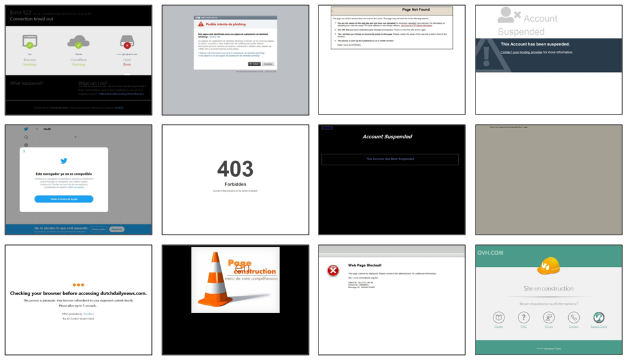Image resolution: width=628 pixels, height=362 pixels.
Task: Click the Cloudflare cloud status icon
Action: pyautogui.click(x=78, y=42)
